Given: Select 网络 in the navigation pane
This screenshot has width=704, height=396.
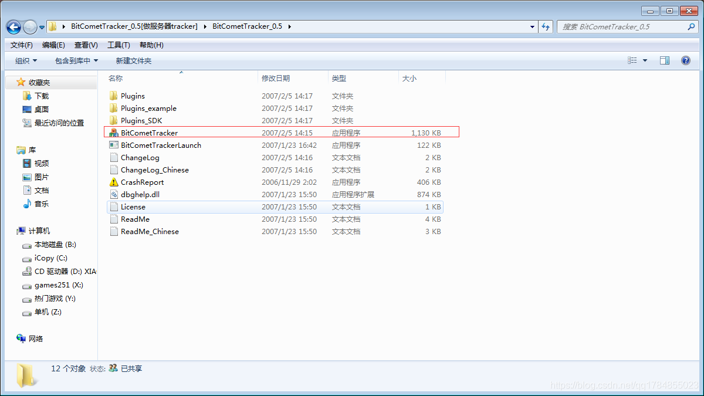Looking at the screenshot, I should pyautogui.click(x=36, y=339).
